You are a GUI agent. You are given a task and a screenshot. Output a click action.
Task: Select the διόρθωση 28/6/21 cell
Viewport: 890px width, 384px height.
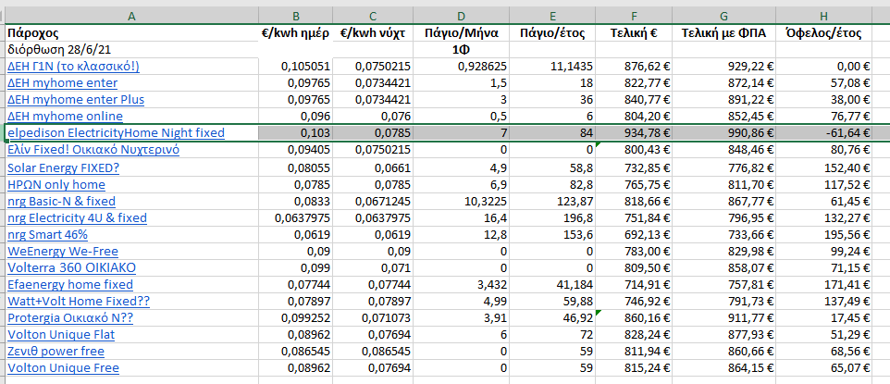pyautogui.click(x=131, y=49)
